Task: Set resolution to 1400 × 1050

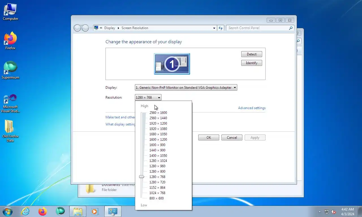Action: (x=158, y=156)
